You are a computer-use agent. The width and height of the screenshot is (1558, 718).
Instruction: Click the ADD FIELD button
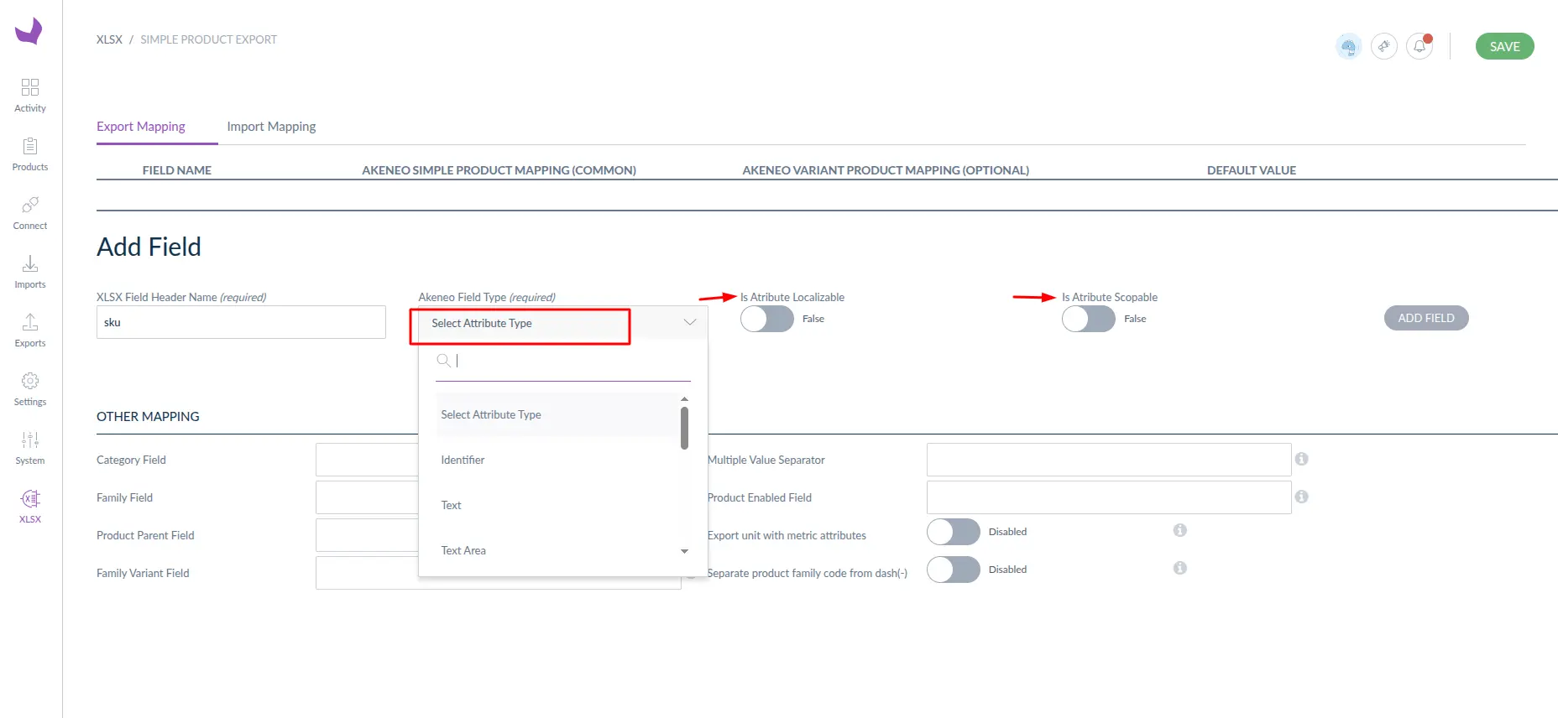click(x=1426, y=318)
